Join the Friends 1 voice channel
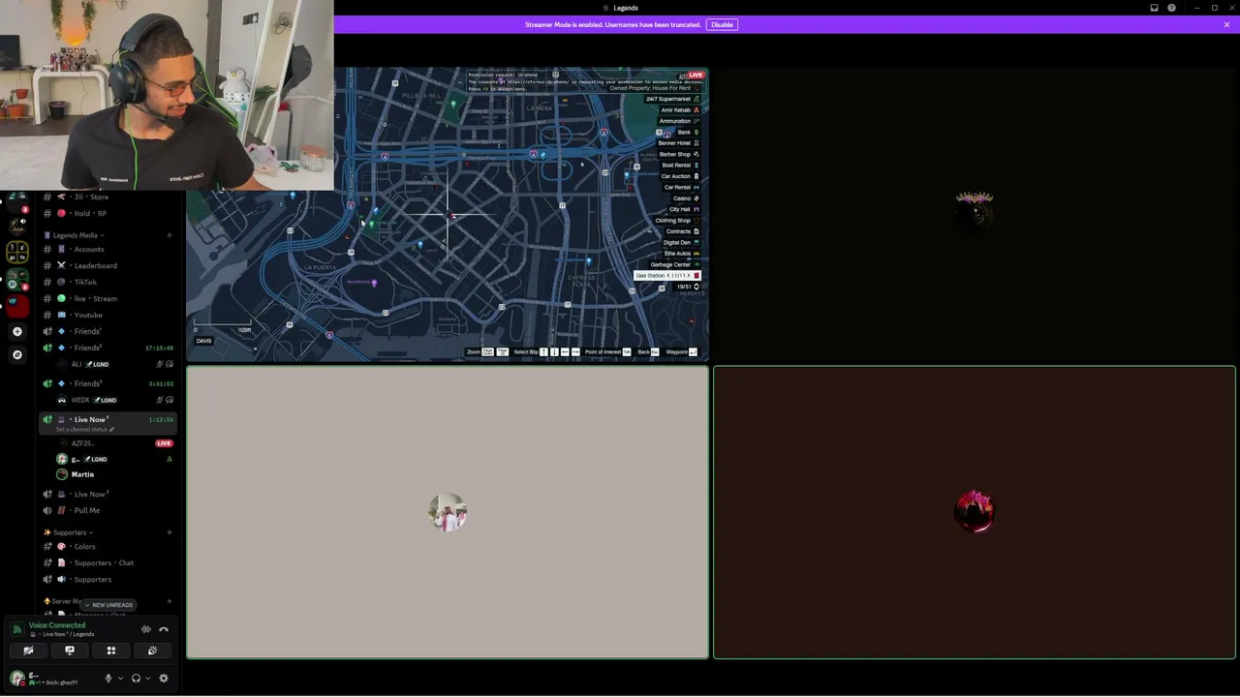 point(108,331)
